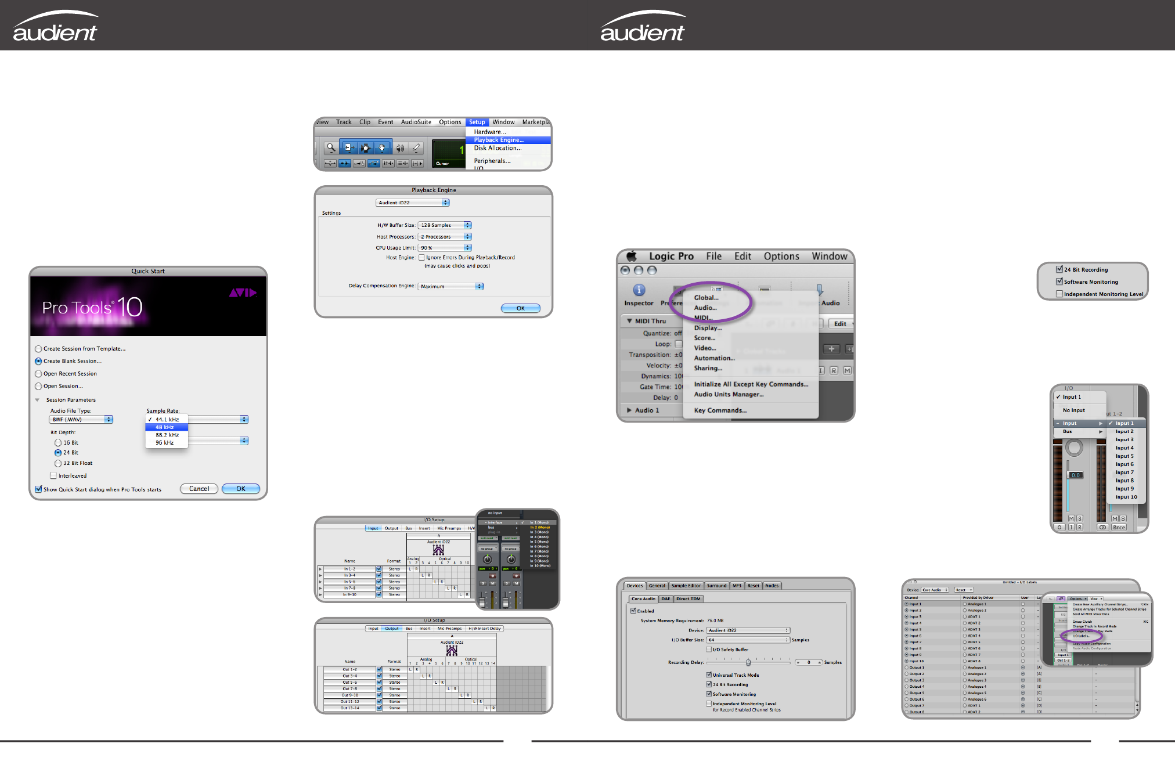
Task: Click the Audient iD22 logo in lower I/O Setup
Action: tap(452, 650)
